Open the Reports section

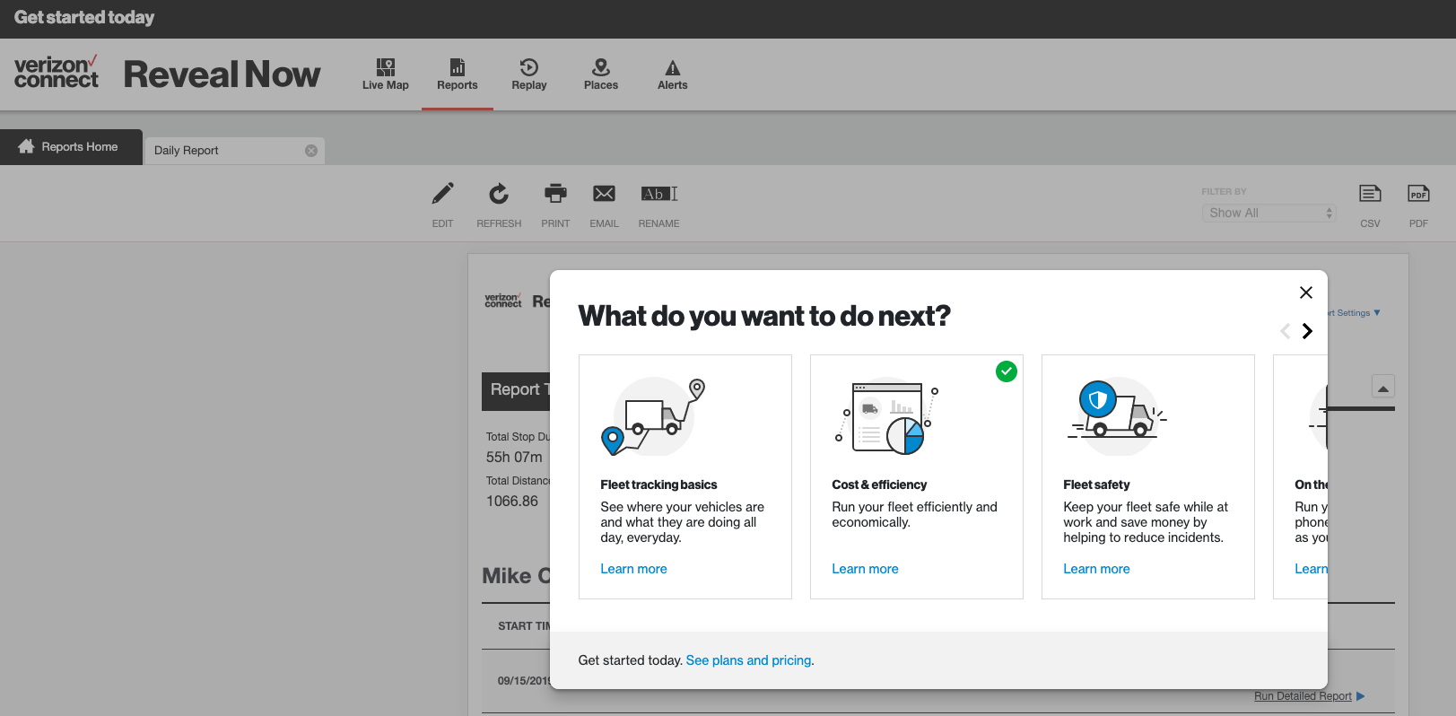pyautogui.click(x=458, y=74)
